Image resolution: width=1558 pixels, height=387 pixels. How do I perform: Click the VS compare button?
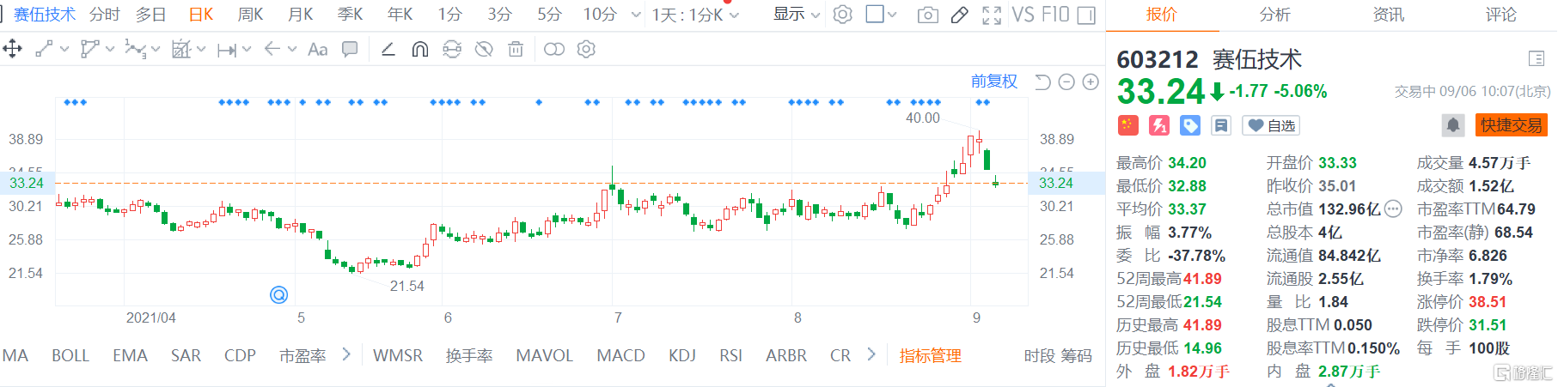pos(1023,15)
